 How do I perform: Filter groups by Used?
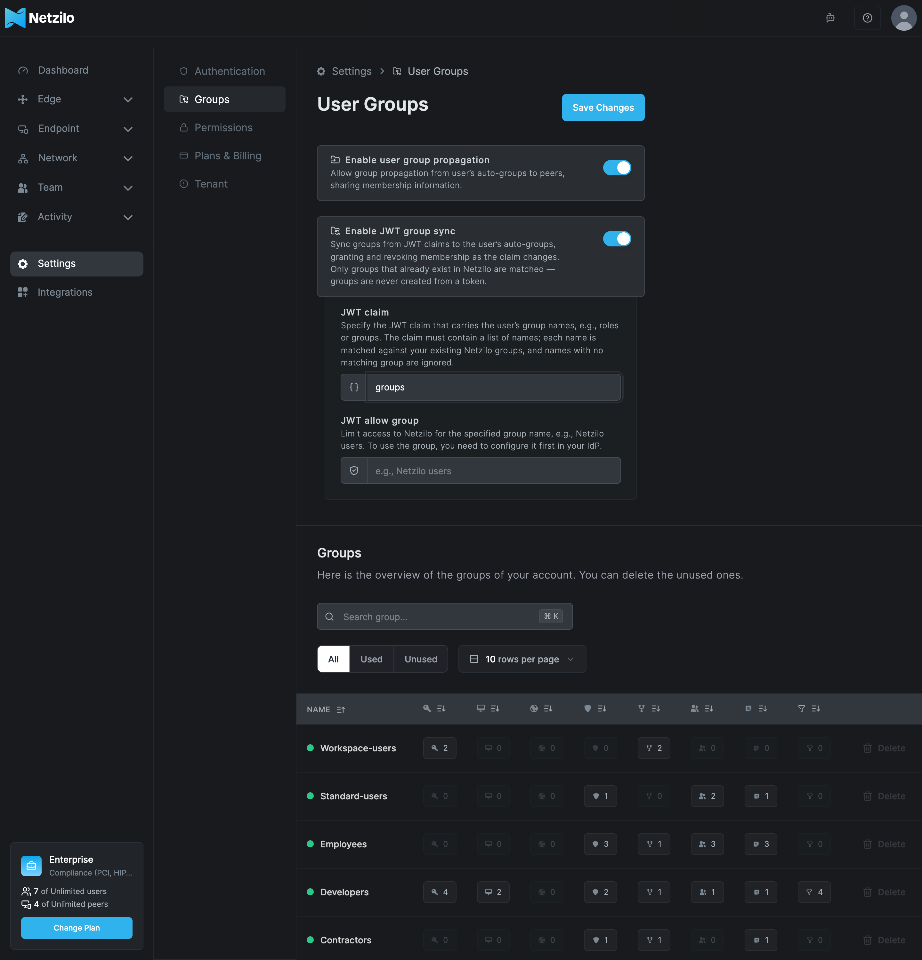[371, 659]
